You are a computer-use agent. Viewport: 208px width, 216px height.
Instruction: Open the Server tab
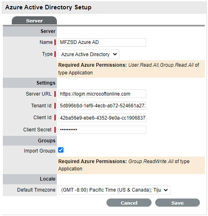pyautogui.click(x=34, y=20)
